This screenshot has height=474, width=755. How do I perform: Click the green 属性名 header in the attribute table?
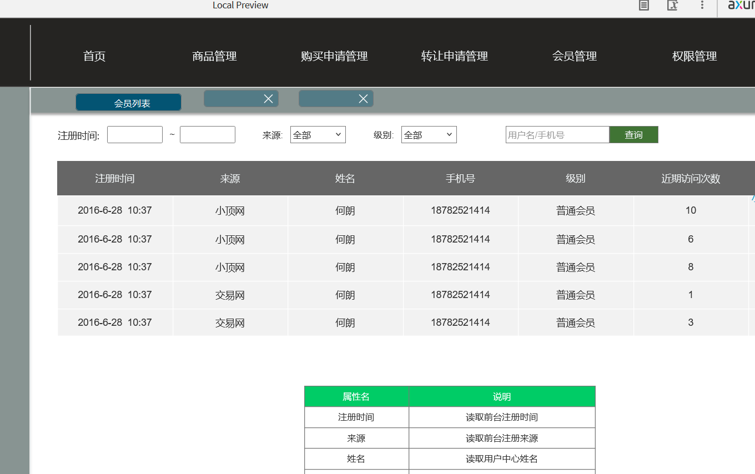pos(356,396)
